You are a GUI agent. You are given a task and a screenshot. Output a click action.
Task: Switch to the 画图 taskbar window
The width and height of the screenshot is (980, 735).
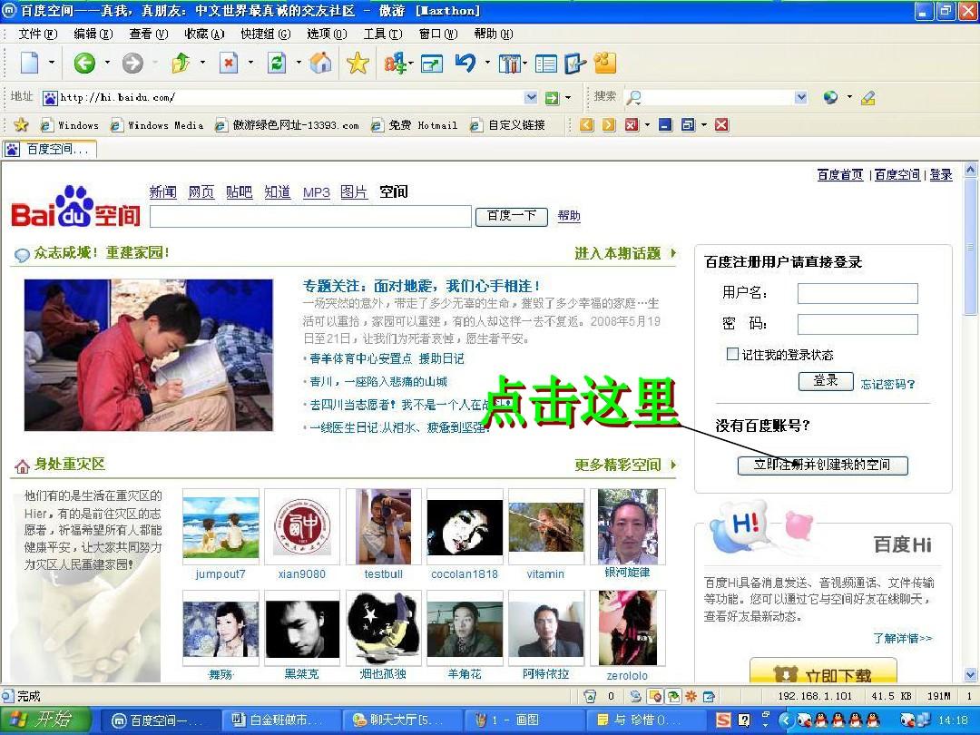525,720
